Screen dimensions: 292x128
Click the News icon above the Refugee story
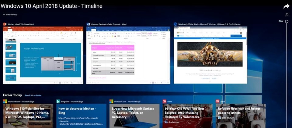[218, 101]
